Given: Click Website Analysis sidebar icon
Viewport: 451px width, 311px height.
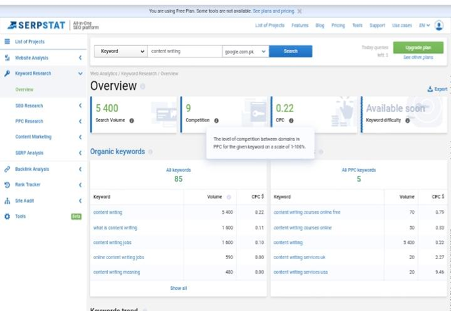Looking at the screenshot, I should point(7,58).
